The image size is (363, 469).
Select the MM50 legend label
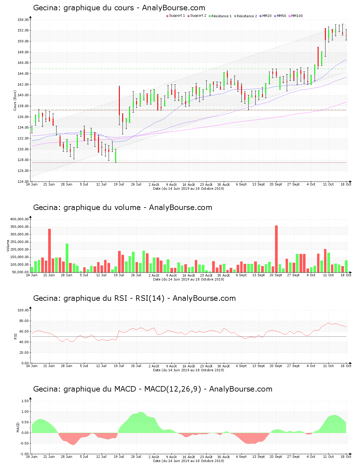pos(281,16)
